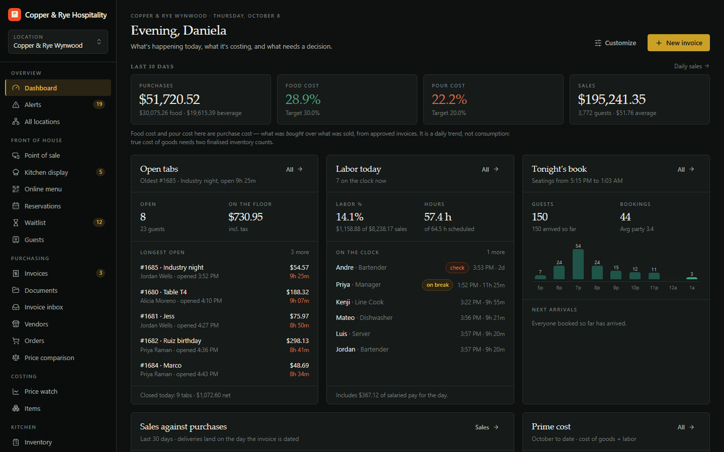Click the Online menu QR icon
This screenshot has height=452, width=724.
click(x=16, y=189)
